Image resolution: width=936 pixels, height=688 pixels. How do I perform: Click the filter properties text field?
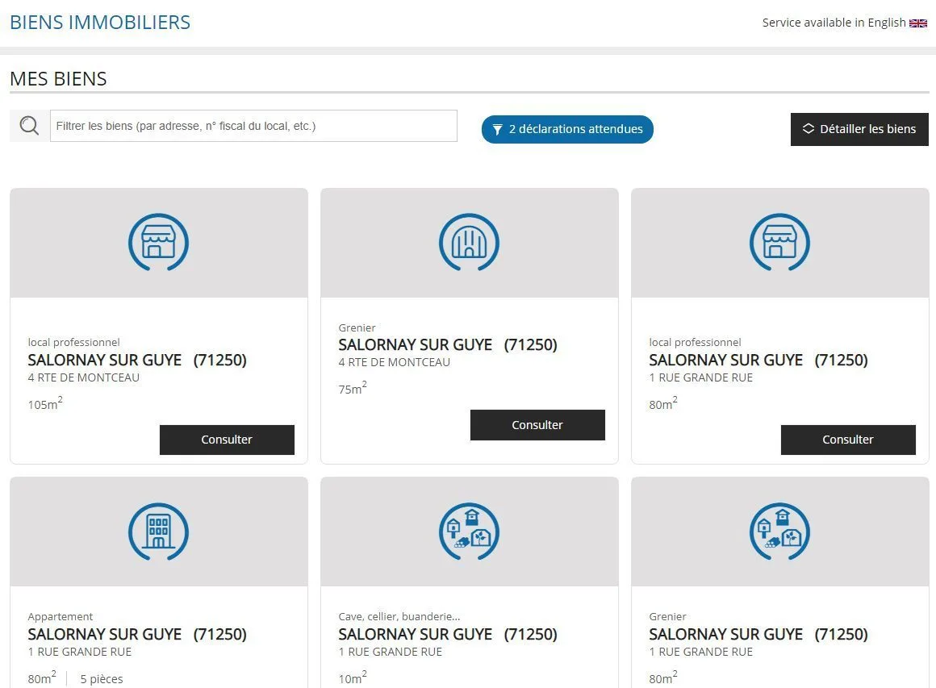click(253, 127)
